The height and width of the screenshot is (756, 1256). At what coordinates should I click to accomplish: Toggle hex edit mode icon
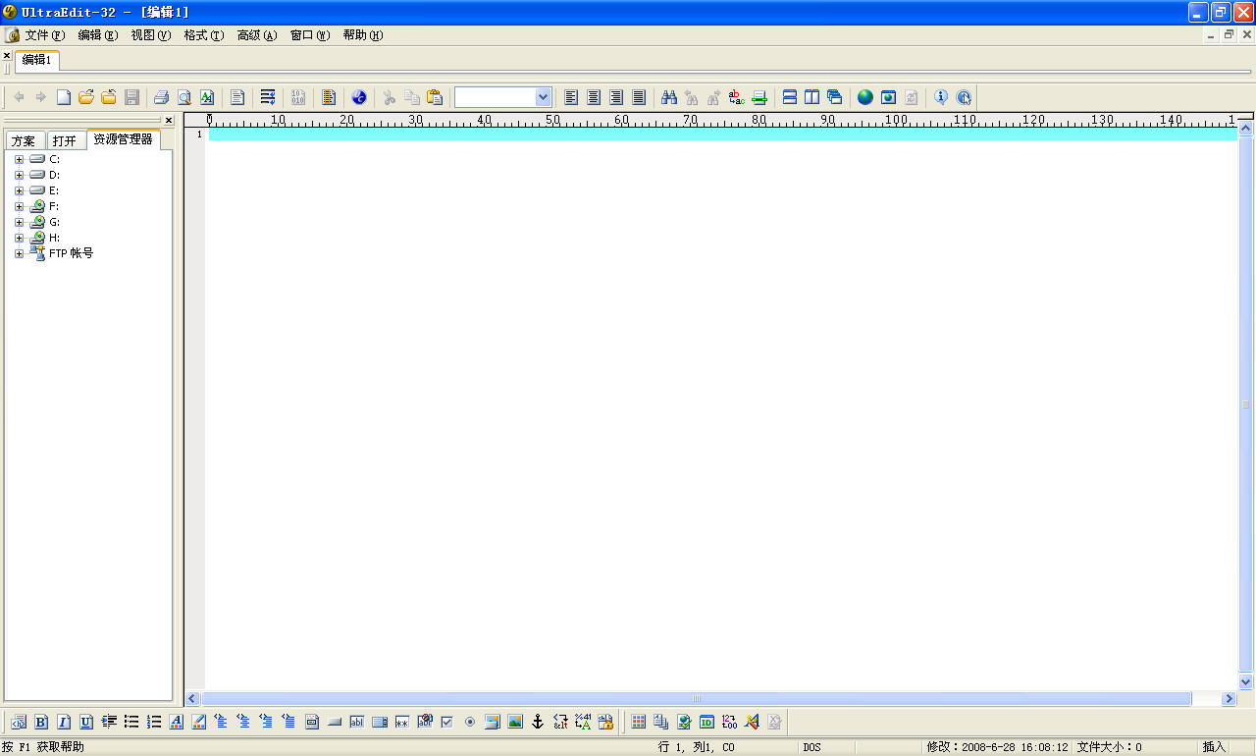pos(298,97)
